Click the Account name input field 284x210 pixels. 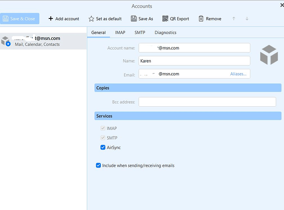click(195, 48)
